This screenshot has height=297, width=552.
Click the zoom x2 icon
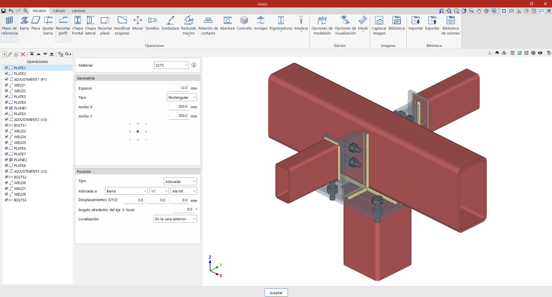457,11
